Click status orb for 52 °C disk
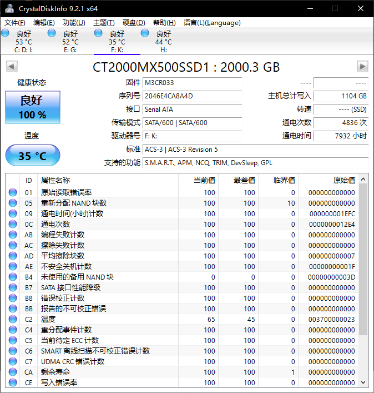Viewport: 374px width, 393px height. 52,33
